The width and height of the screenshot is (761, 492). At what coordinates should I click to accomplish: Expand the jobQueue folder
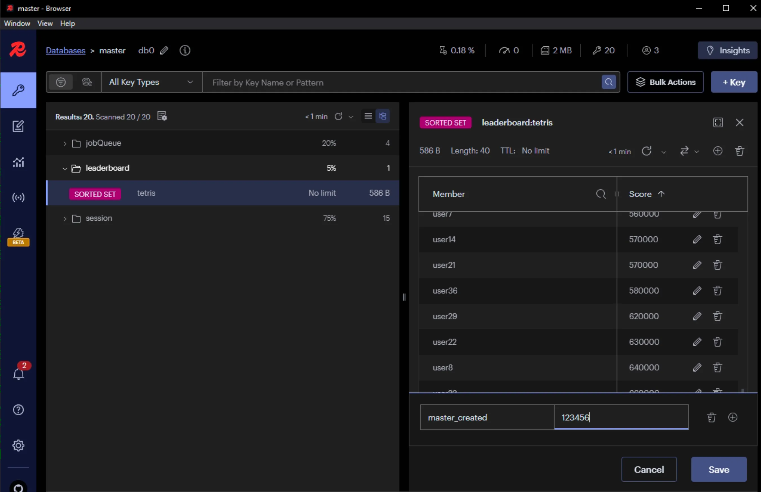coord(64,144)
